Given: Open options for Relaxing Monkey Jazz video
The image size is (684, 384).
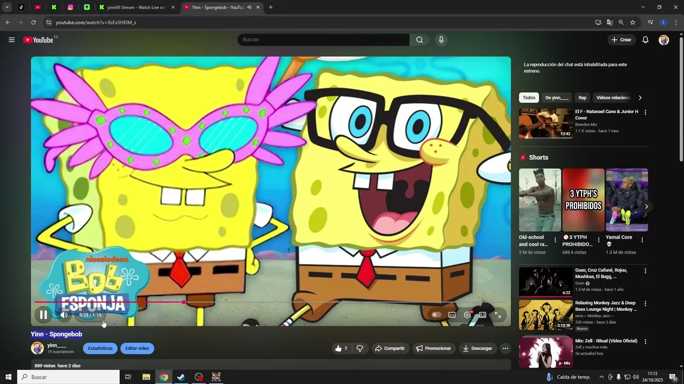Looking at the screenshot, I should [645, 303].
